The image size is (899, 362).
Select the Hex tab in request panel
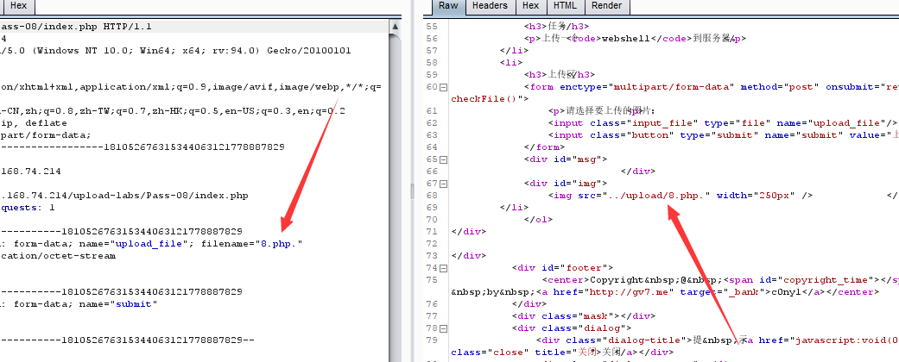click(18, 6)
